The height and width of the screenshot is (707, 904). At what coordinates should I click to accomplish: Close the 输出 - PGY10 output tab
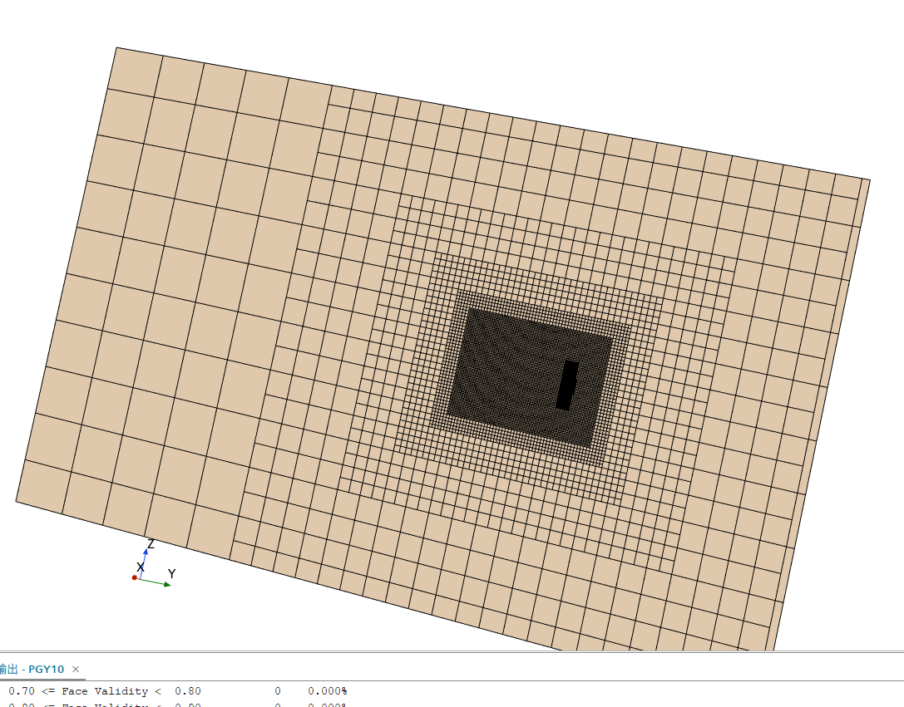click(x=76, y=669)
